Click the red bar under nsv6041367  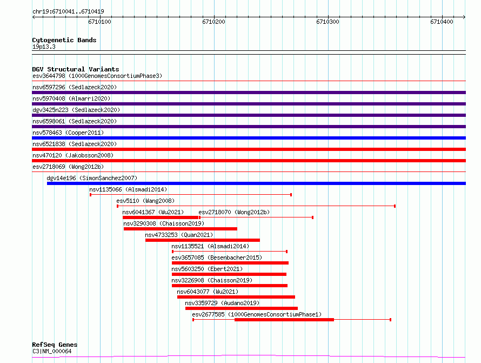(160, 217)
